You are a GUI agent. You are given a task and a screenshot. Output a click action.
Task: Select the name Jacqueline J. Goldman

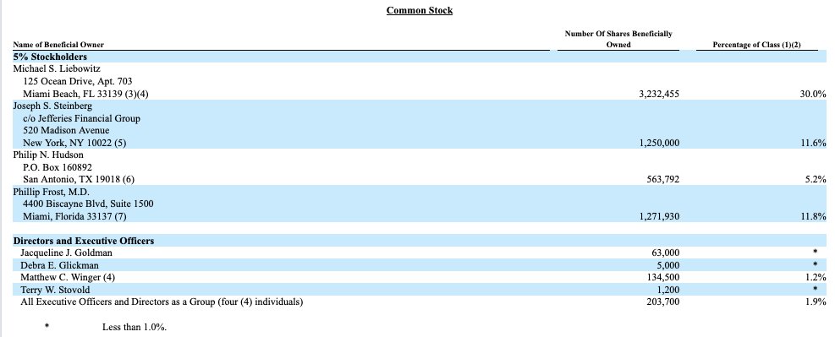click(66, 253)
